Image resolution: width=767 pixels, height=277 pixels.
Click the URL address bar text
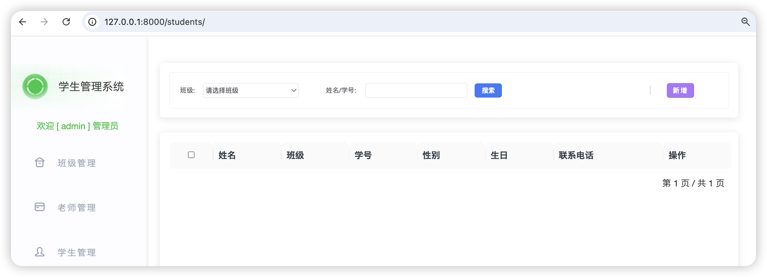tap(155, 22)
